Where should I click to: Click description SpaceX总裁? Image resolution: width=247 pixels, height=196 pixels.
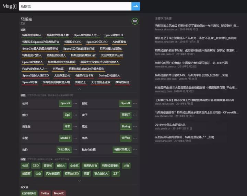point(30,82)
